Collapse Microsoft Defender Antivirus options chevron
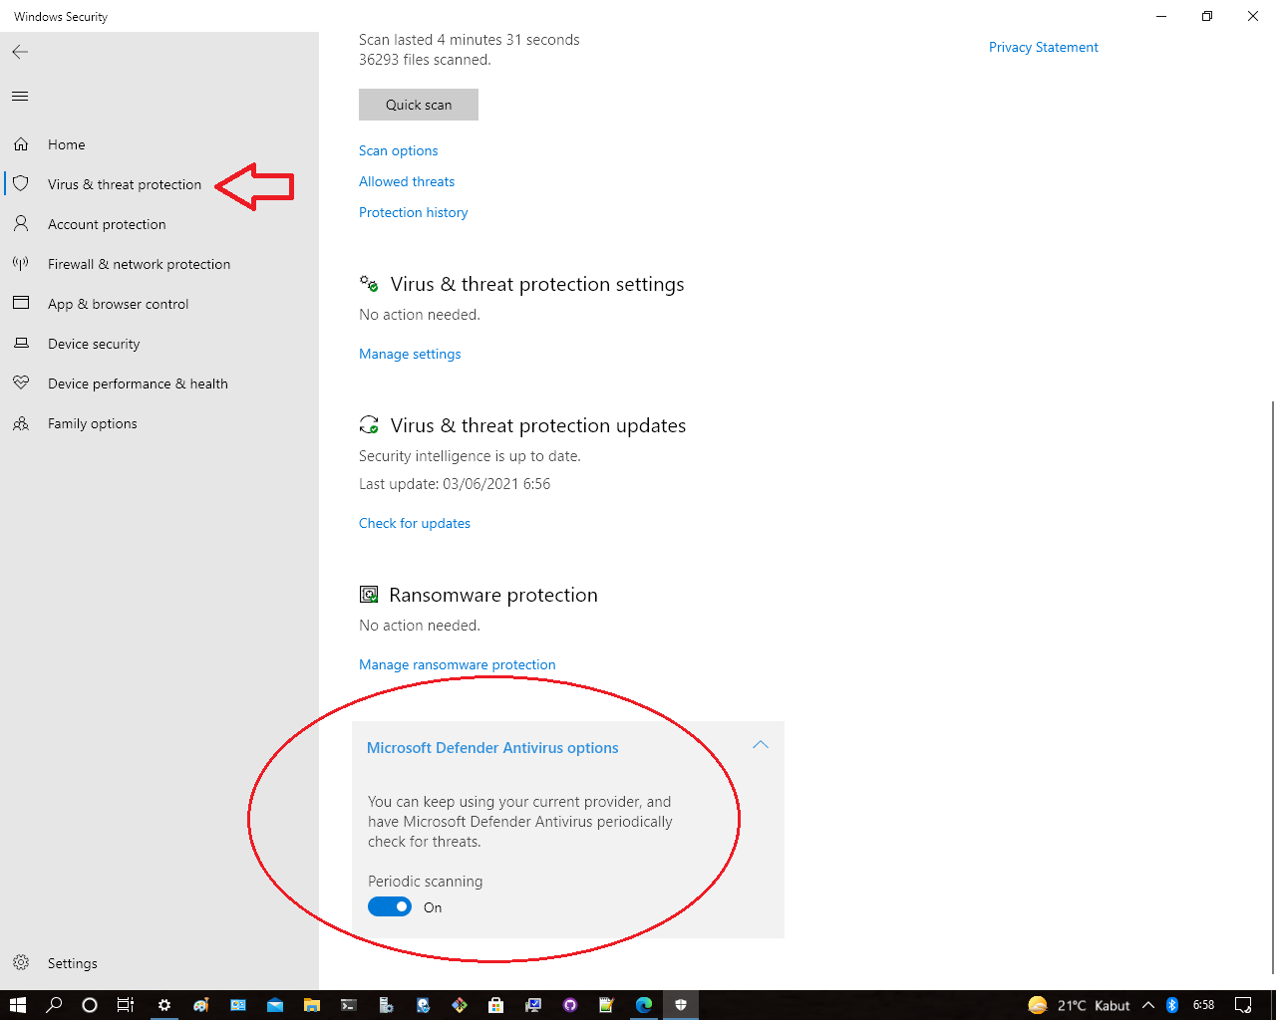Viewport: 1276px width, 1020px height. (x=761, y=745)
